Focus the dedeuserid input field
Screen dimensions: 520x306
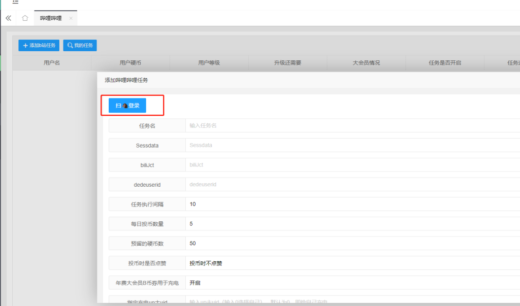coord(352,184)
